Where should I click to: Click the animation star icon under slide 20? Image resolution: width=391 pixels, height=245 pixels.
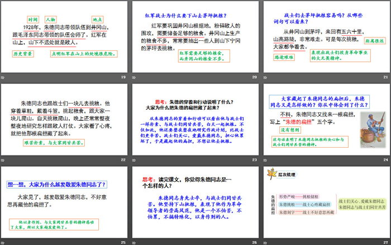click(135, 78)
